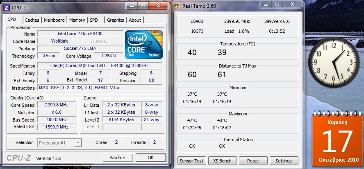Click the Instructions field listing MMX, SSE

[100, 88]
